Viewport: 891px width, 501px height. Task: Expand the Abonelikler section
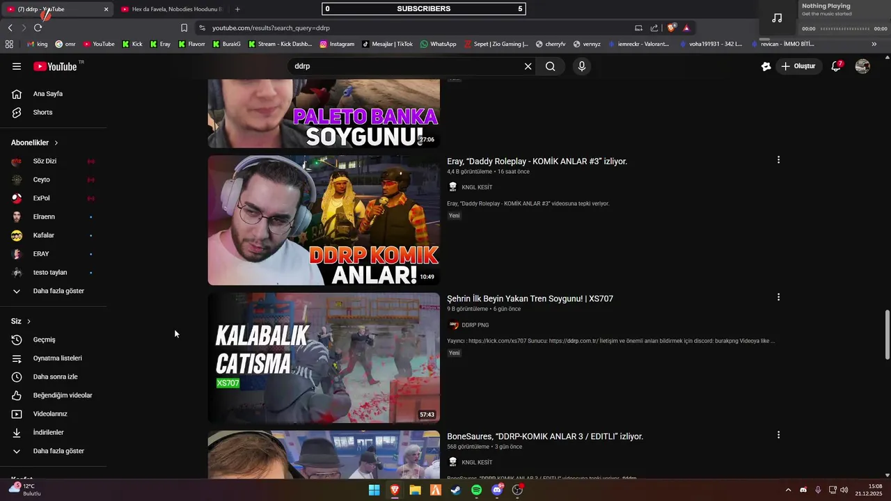click(x=35, y=143)
